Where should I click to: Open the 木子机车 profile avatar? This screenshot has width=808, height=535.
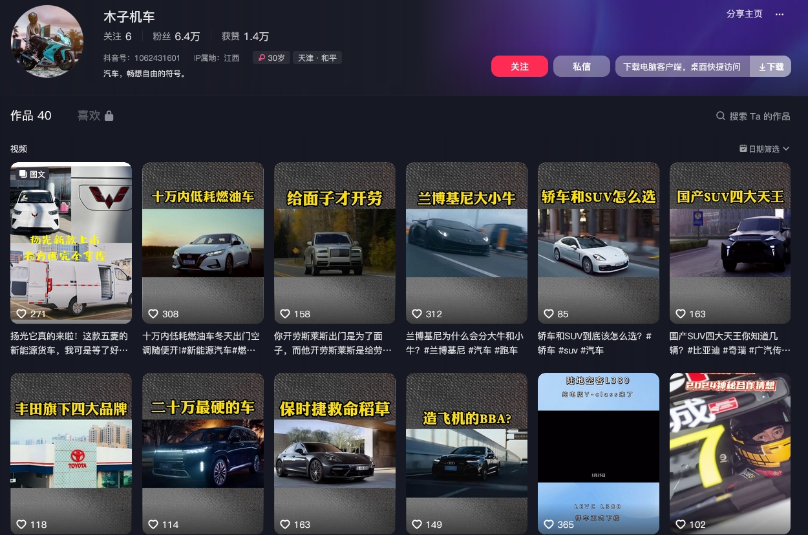47,41
